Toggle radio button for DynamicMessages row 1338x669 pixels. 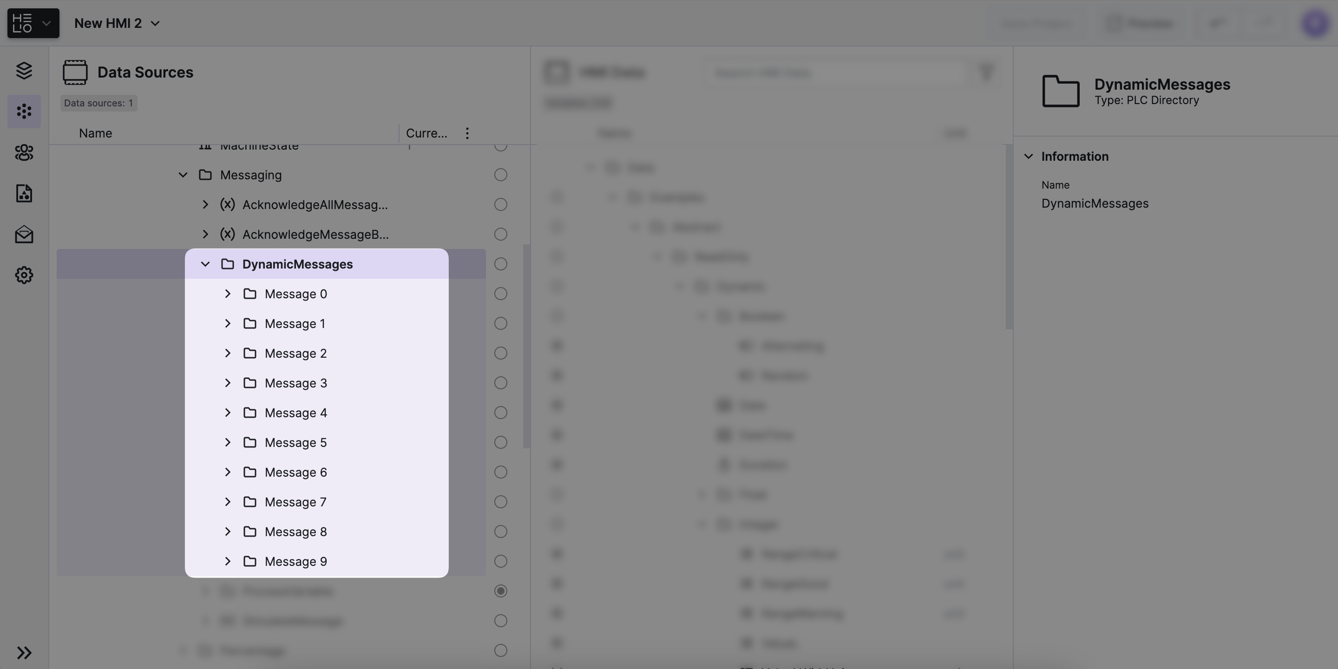500,264
